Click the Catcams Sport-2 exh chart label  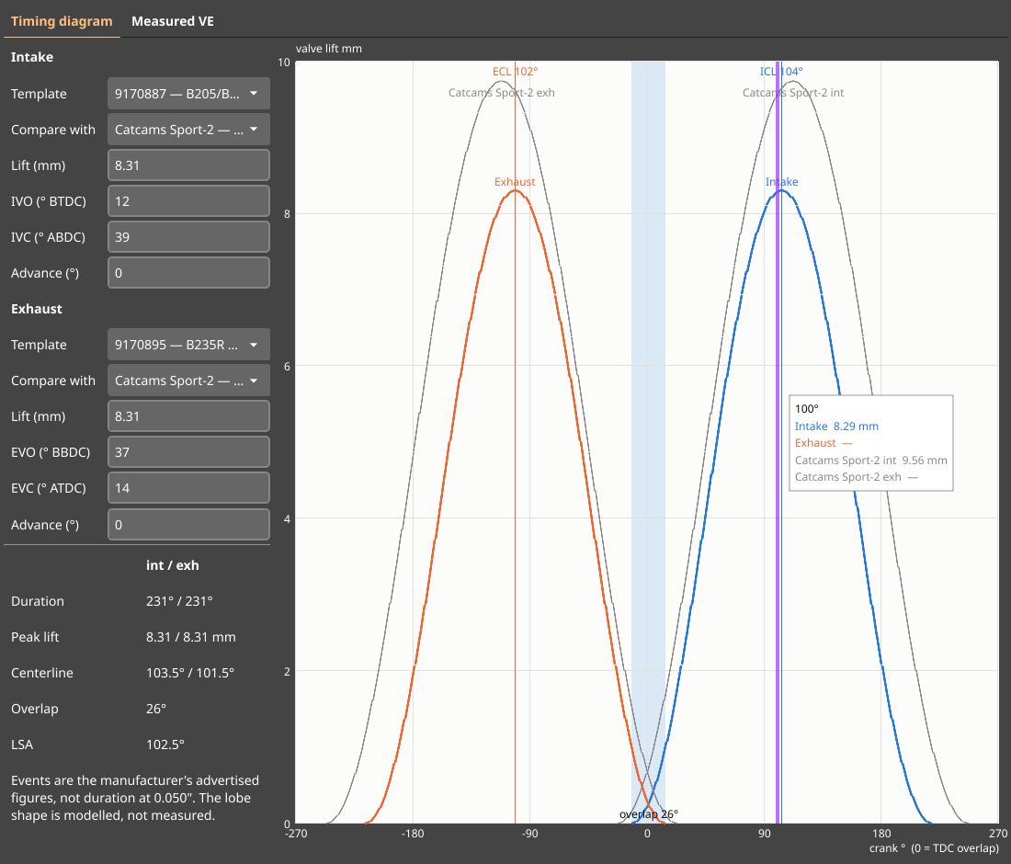pos(502,93)
